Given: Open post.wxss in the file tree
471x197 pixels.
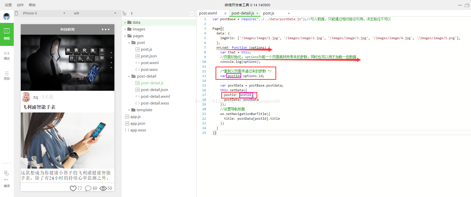Looking at the screenshot, I should (149, 70).
